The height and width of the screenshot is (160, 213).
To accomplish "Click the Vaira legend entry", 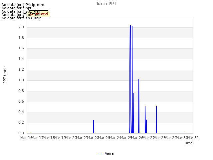I will (x=106, y=154).
